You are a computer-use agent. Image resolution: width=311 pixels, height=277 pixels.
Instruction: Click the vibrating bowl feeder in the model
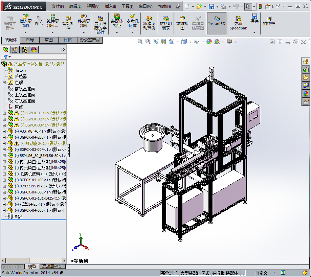coord(152,137)
